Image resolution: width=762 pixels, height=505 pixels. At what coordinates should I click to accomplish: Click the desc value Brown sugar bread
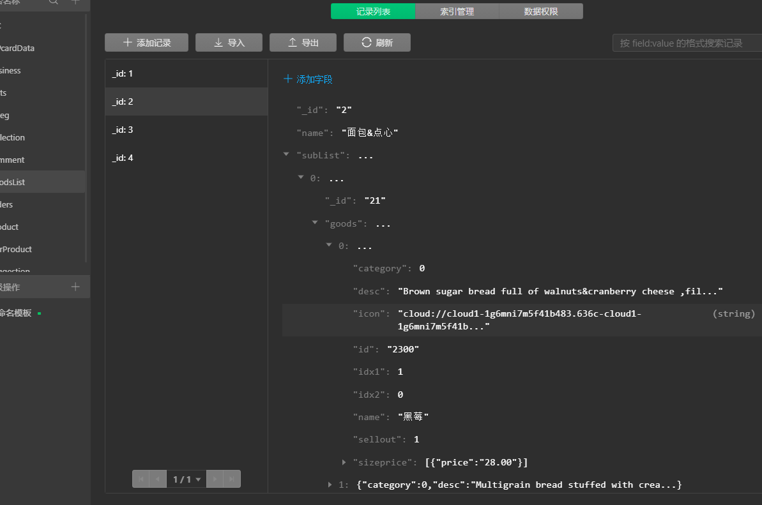click(x=560, y=291)
